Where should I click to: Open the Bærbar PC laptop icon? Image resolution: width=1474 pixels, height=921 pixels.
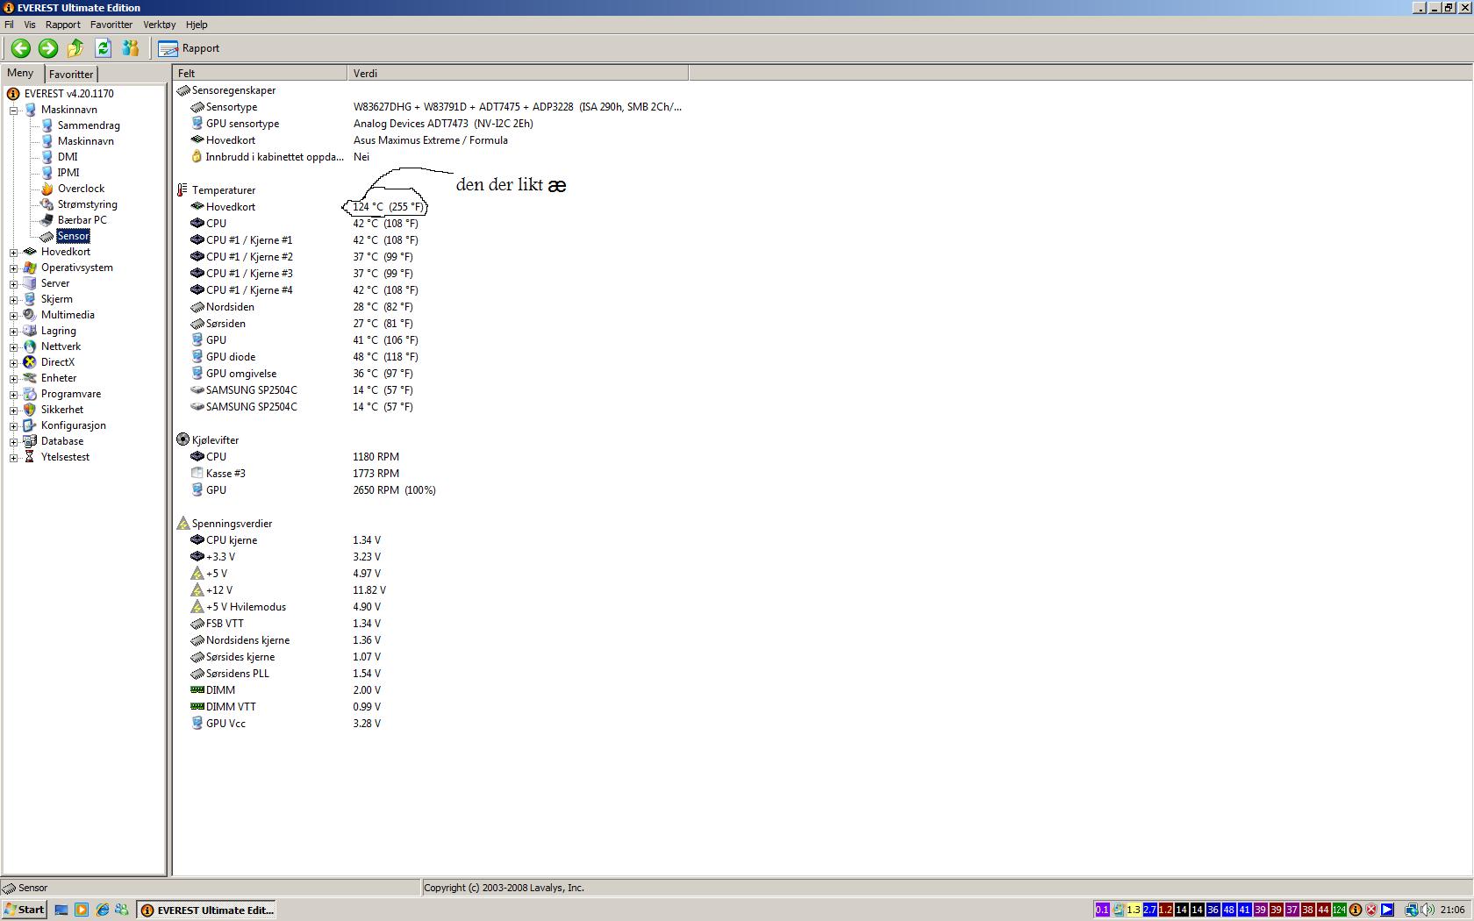pos(47,220)
